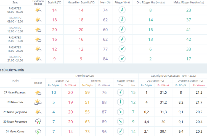Click the weather icon for 12.00-15.00 row
Image resolution: width=207 pixels, height=136 pixels.
click(38, 30)
